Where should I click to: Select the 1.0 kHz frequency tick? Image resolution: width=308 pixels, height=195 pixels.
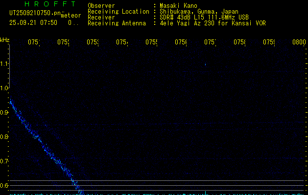[x=4, y=88]
